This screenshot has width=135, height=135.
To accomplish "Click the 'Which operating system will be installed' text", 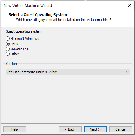I will [x=63, y=20].
